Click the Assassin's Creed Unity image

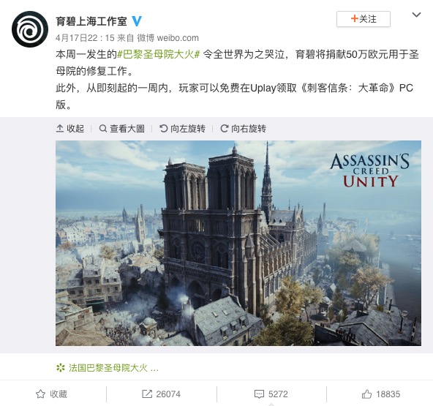(x=238, y=243)
